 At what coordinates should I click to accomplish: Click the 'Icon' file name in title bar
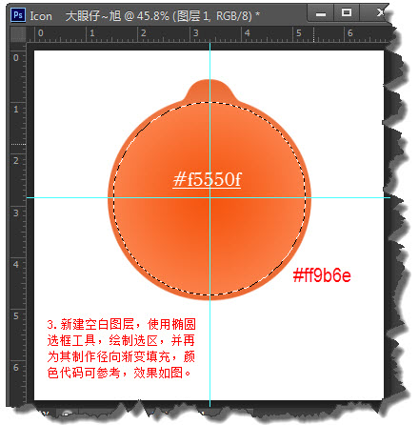pyautogui.click(x=41, y=16)
